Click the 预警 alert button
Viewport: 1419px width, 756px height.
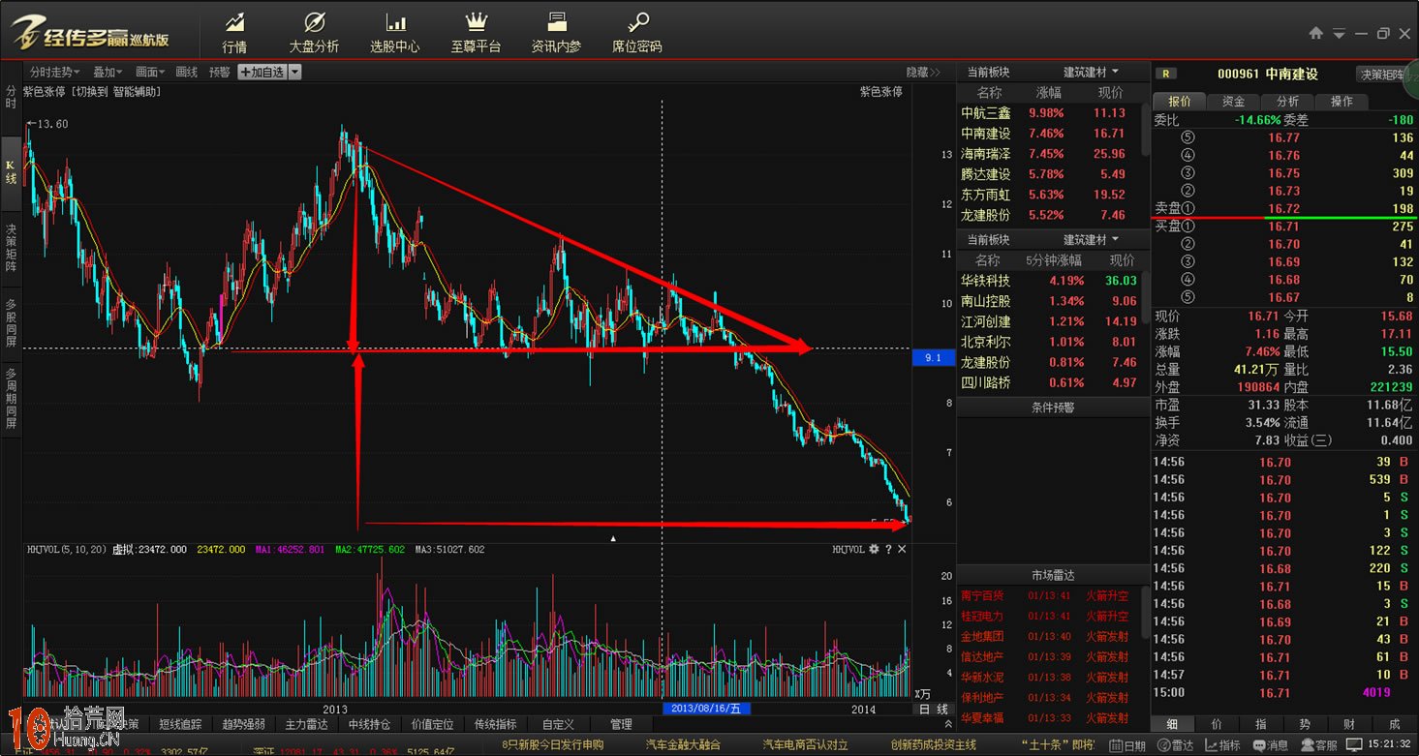(219, 72)
